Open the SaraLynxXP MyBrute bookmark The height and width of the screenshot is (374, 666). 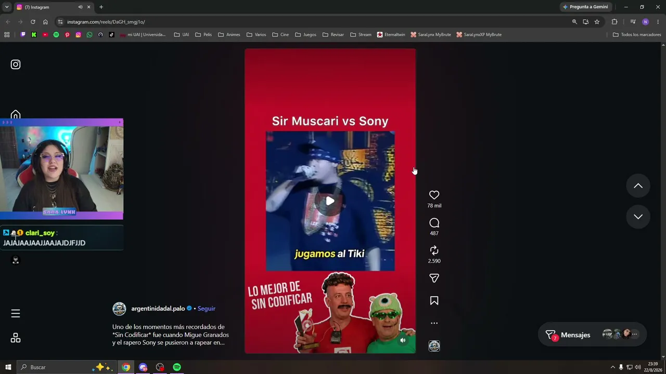point(479,35)
